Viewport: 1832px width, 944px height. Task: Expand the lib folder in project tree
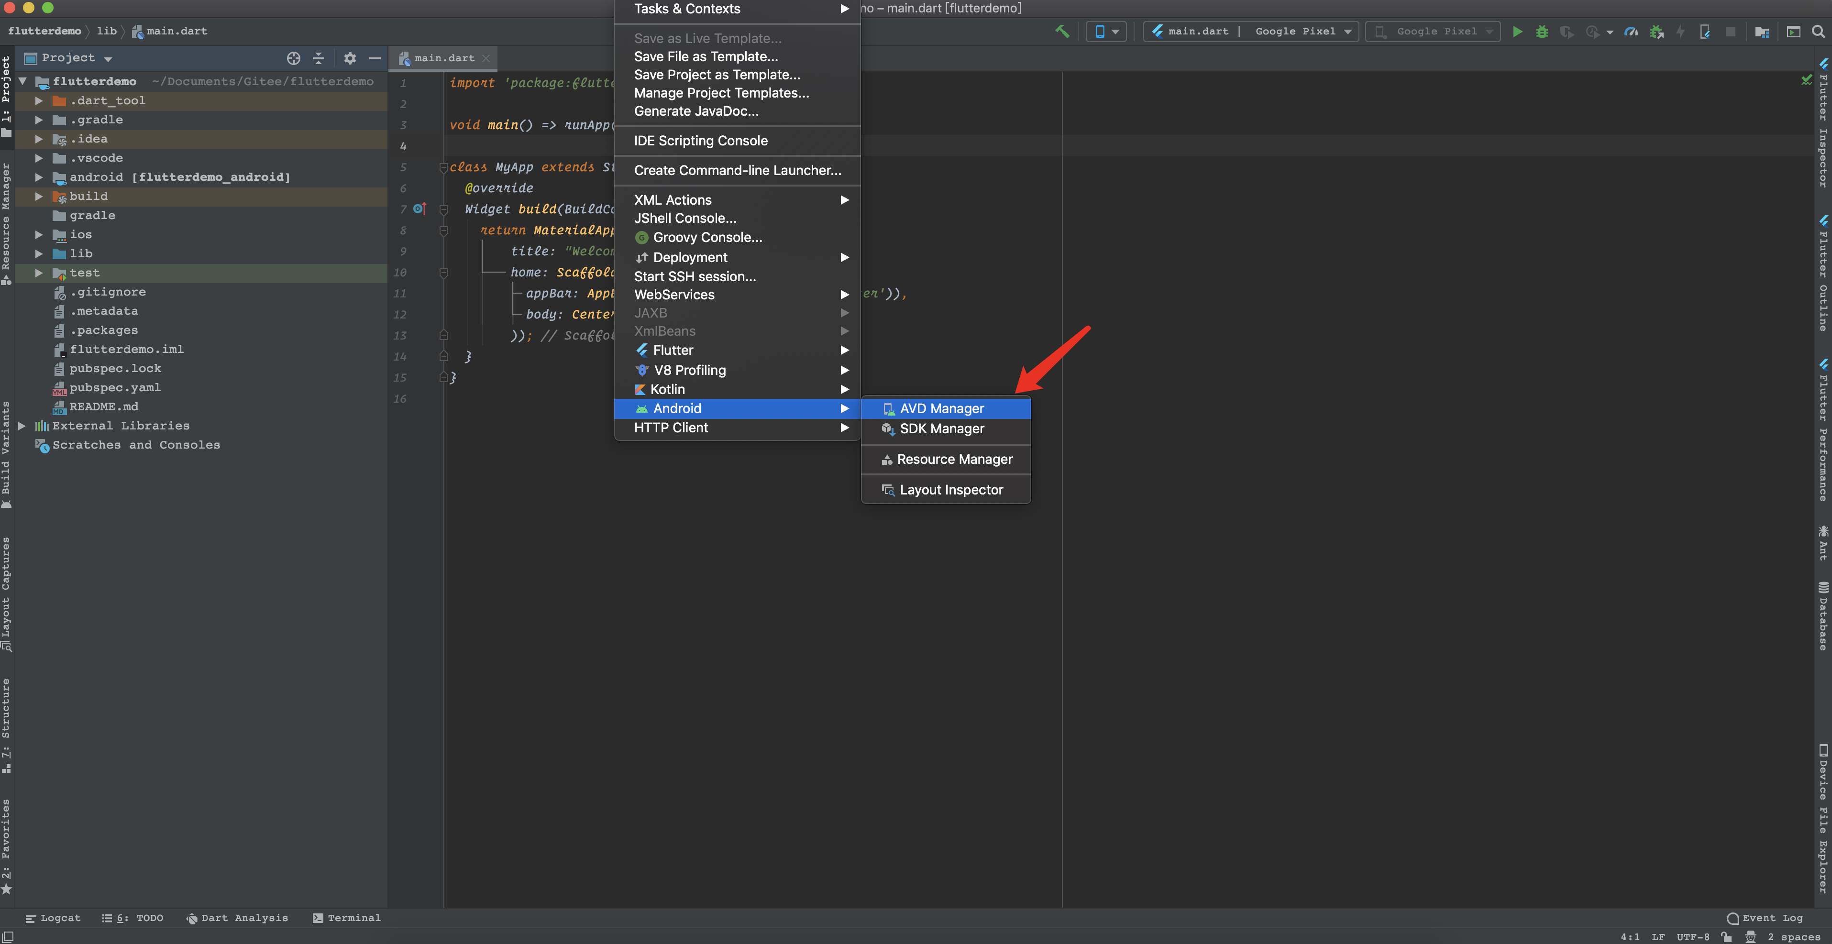pyautogui.click(x=39, y=254)
